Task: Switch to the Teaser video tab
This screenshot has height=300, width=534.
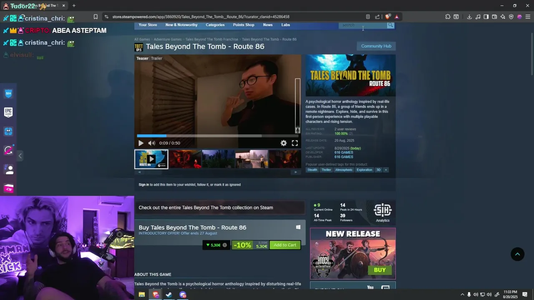Action: pyautogui.click(x=142, y=58)
